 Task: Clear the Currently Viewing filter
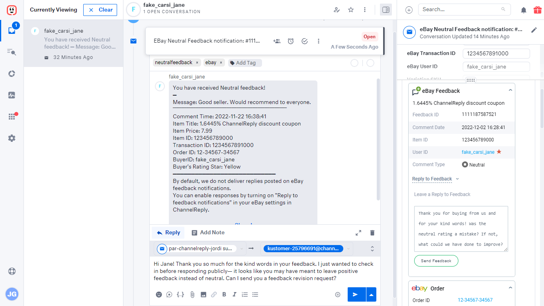[100, 10]
